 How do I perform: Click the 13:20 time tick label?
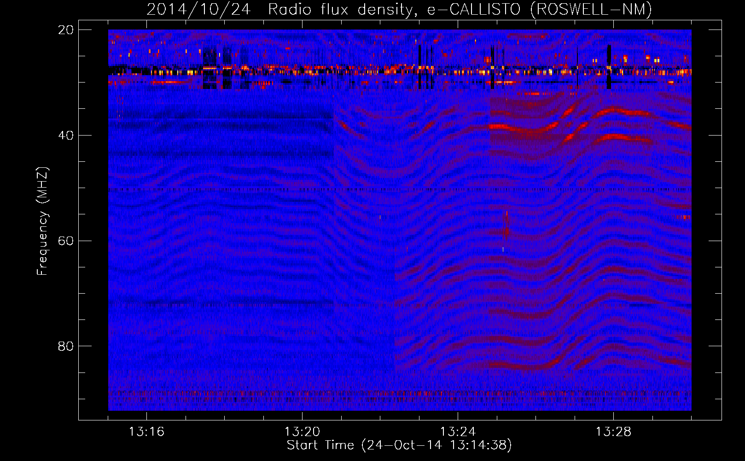(302, 432)
